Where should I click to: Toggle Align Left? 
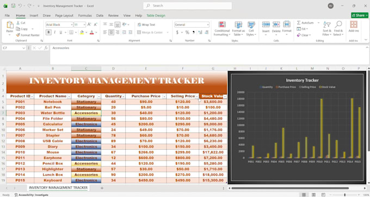click(105, 32)
